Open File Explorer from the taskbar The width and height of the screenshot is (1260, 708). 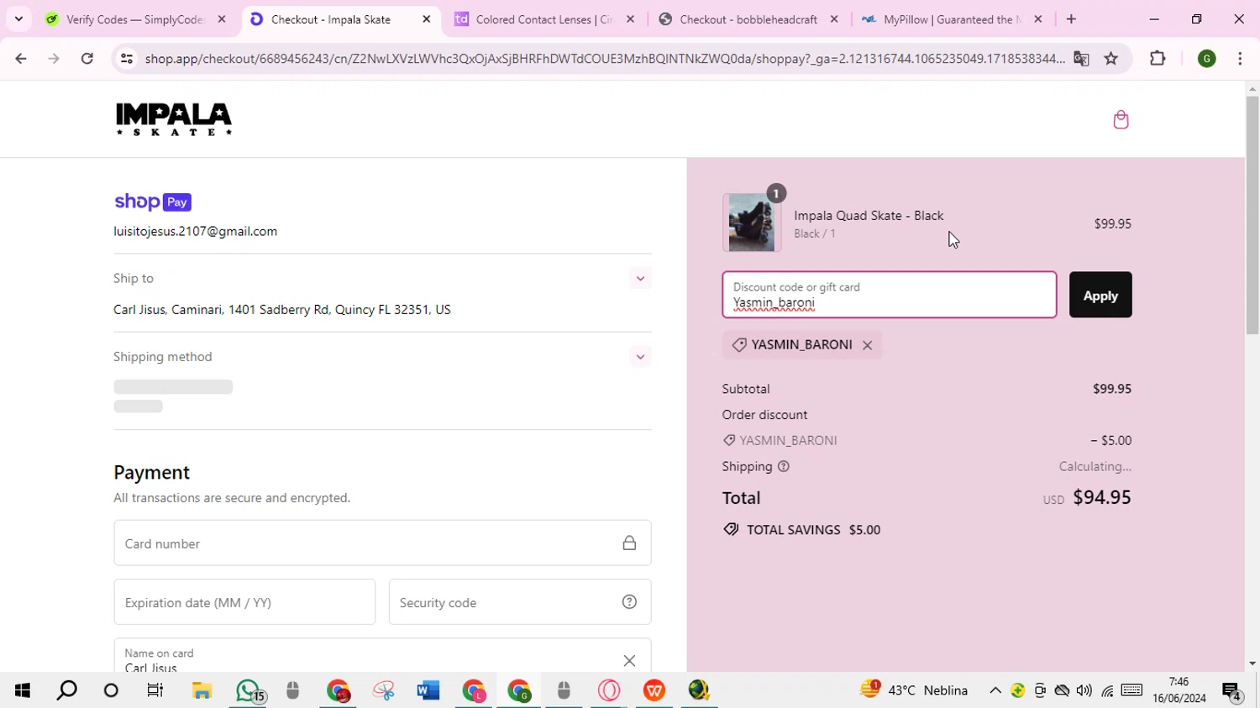(202, 690)
